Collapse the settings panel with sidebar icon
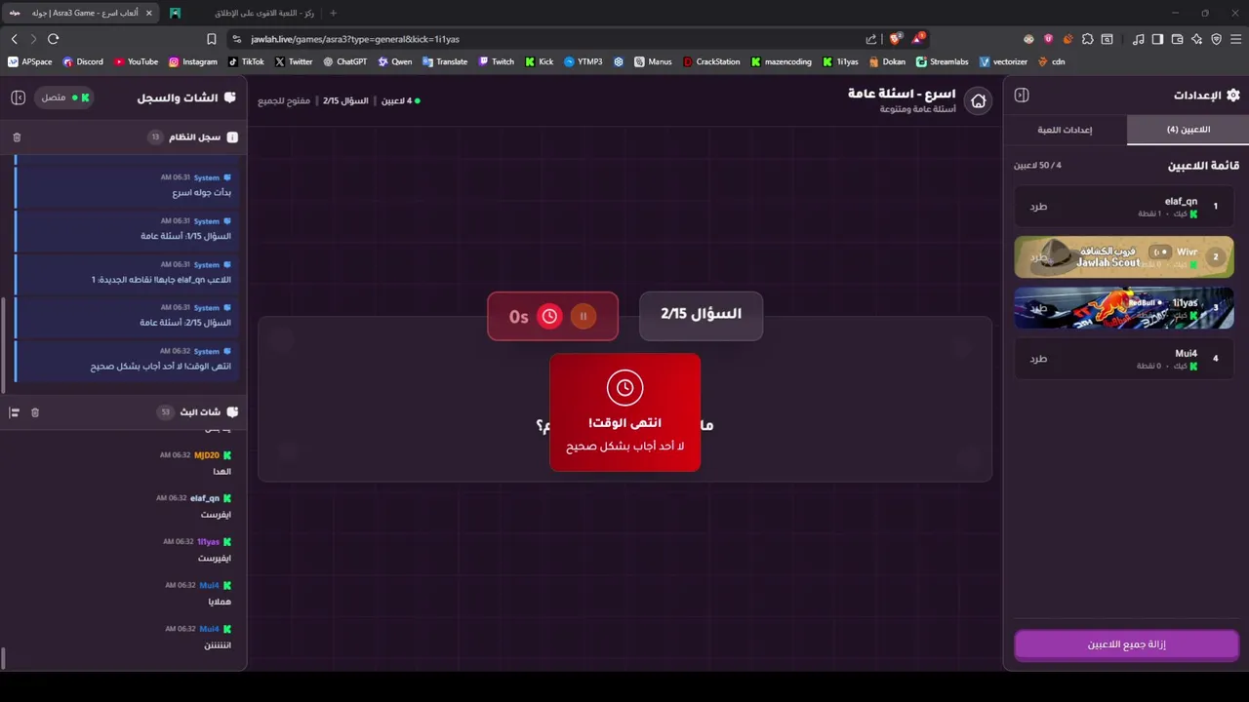This screenshot has width=1249, height=702. click(x=1022, y=95)
